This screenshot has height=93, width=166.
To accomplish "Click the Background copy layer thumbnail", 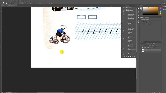I will click(x=143, y=50).
